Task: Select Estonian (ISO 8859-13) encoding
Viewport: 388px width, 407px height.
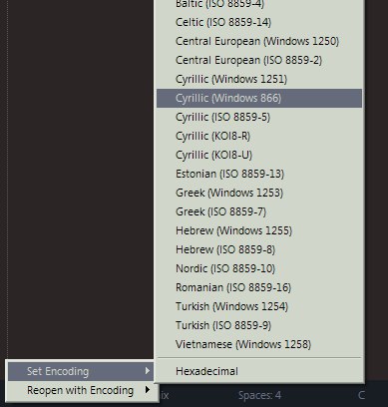Action: (x=259, y=174)
